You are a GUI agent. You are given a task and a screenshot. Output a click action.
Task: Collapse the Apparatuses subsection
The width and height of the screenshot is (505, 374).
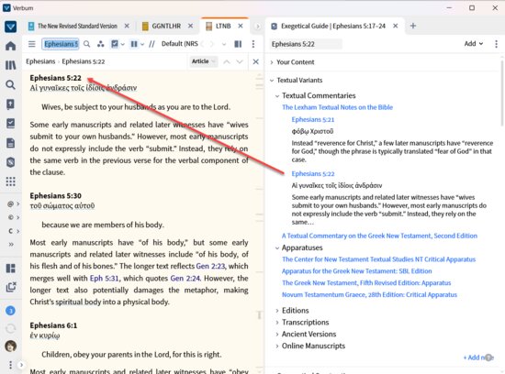click(277, 247)
